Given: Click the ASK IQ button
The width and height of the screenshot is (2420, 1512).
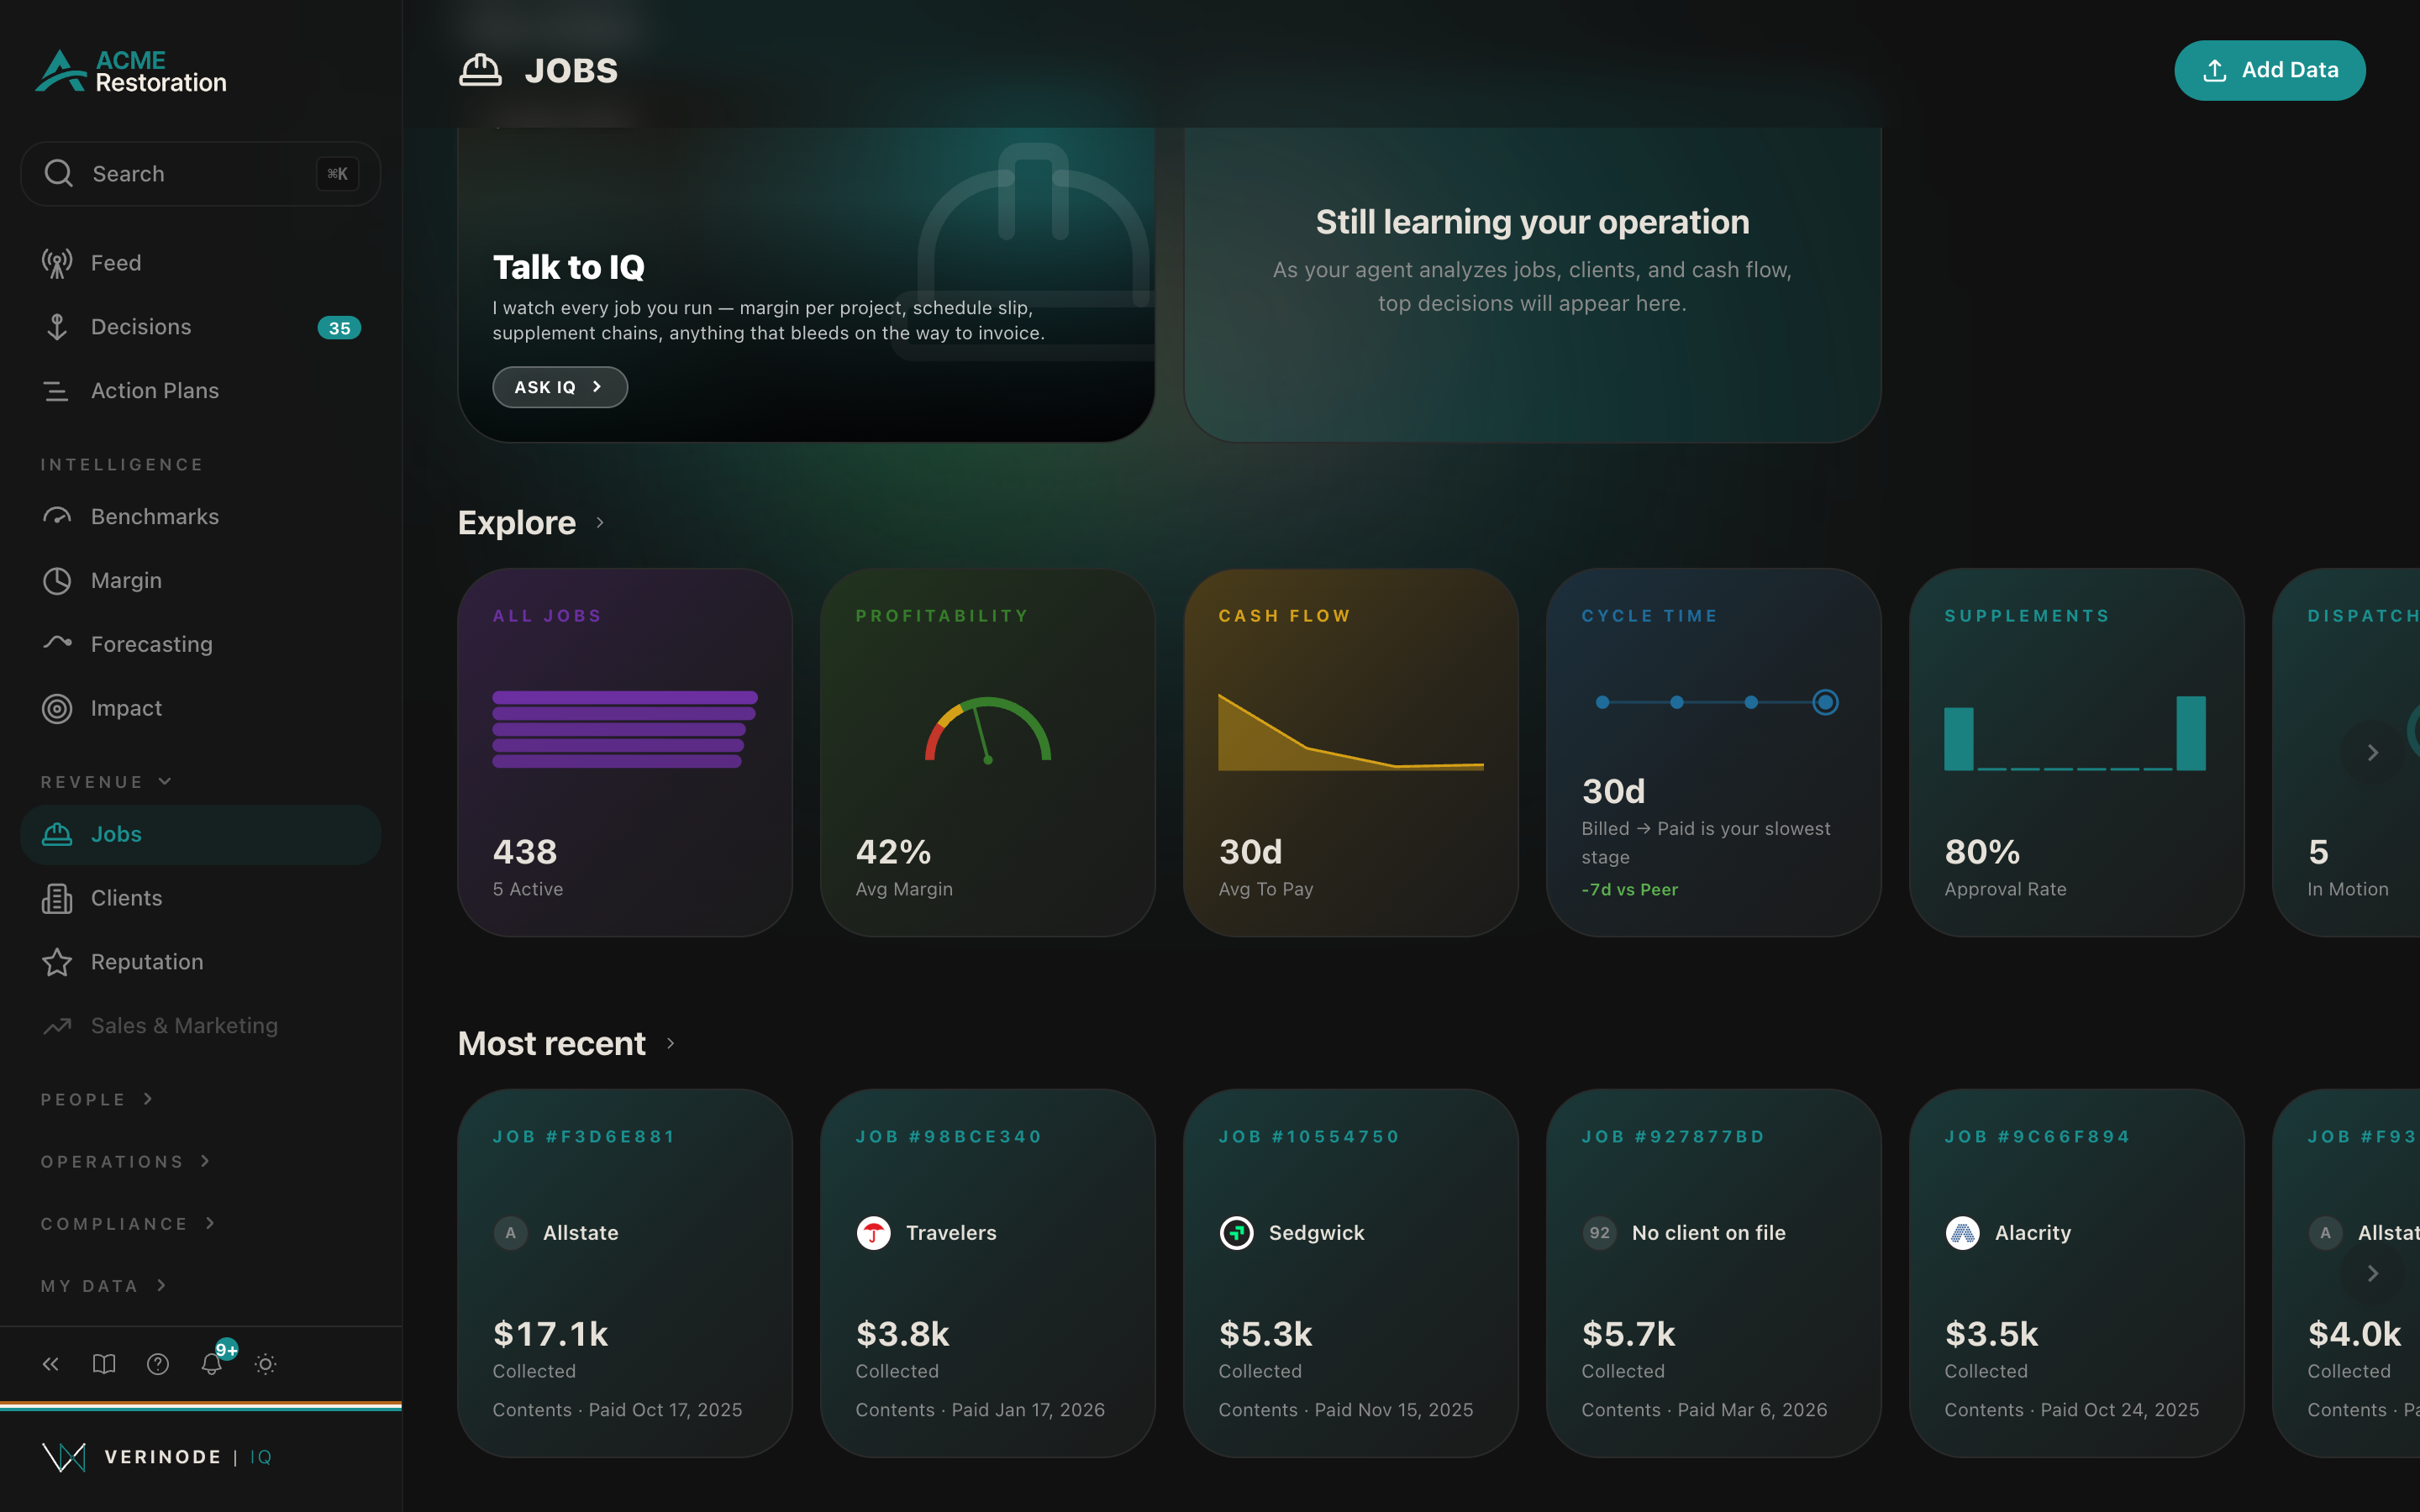Looking at the screenshot, I should pyautogui.click(x=560, y=387).
